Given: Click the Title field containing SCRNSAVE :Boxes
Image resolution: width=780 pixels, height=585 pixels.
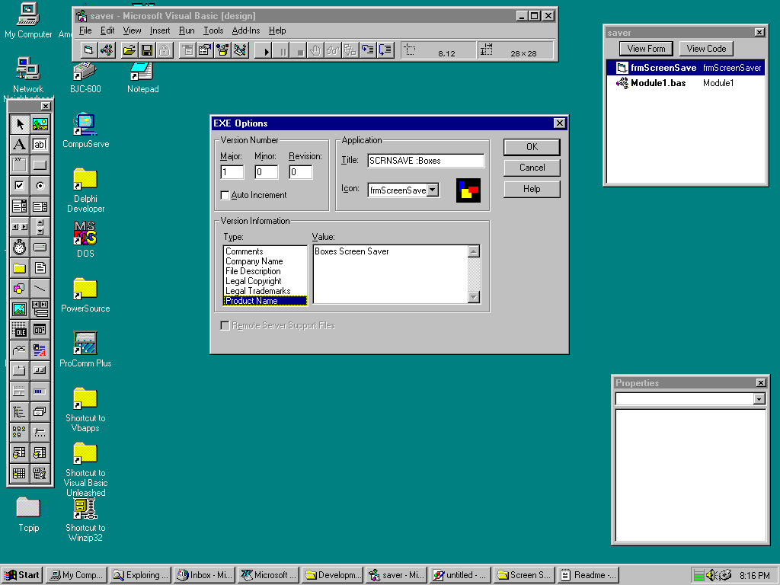Looking at the screenshot, I should (x=425, y=161).
